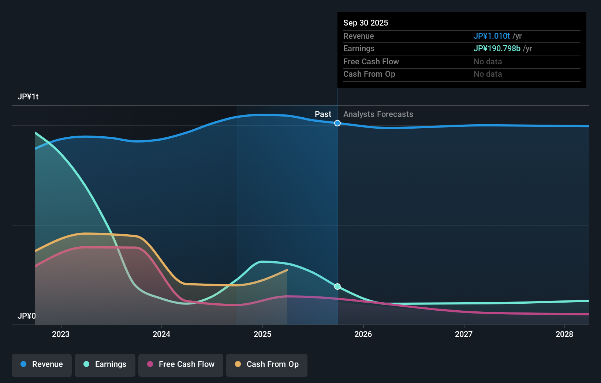Viewport: 601px width, 383px height.
Task: Click the 2028 label on the time axis
Action: click(x=565, y=334)
